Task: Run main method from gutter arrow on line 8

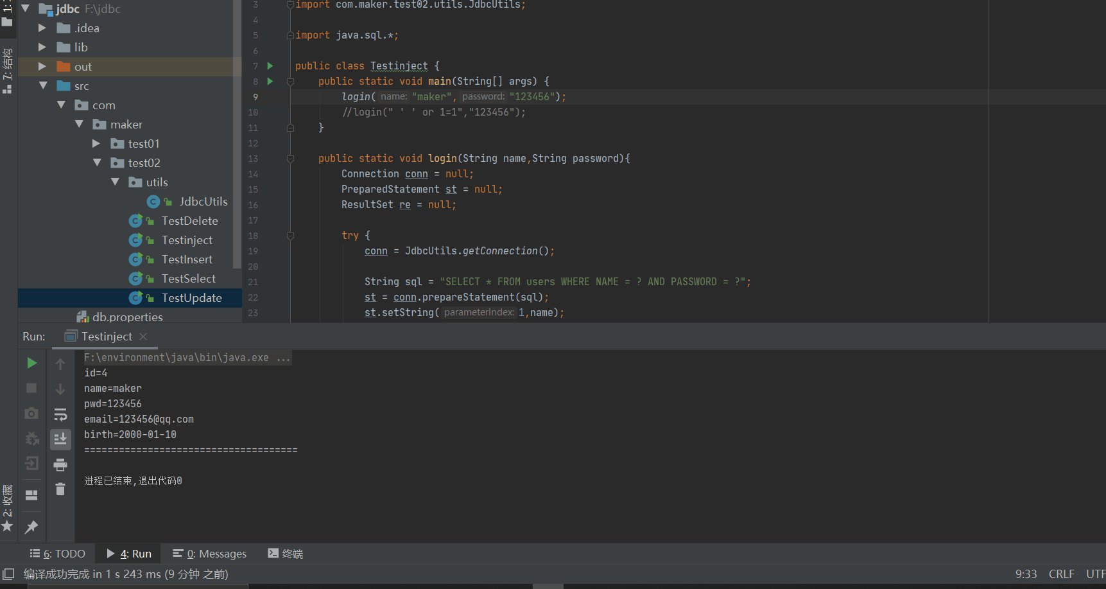Action: [x=270, y=81]
